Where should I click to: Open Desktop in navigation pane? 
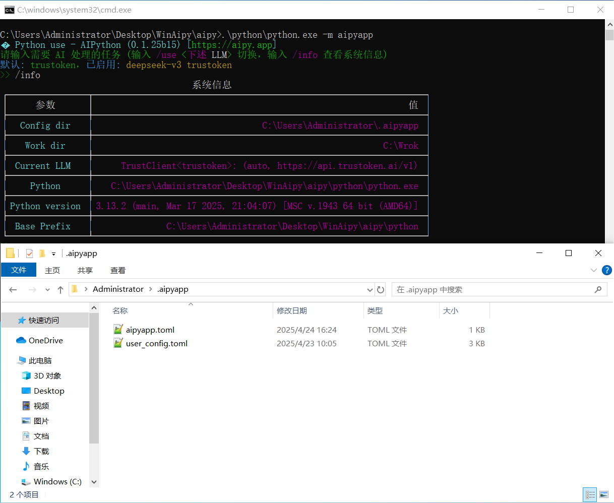[49, 391]
